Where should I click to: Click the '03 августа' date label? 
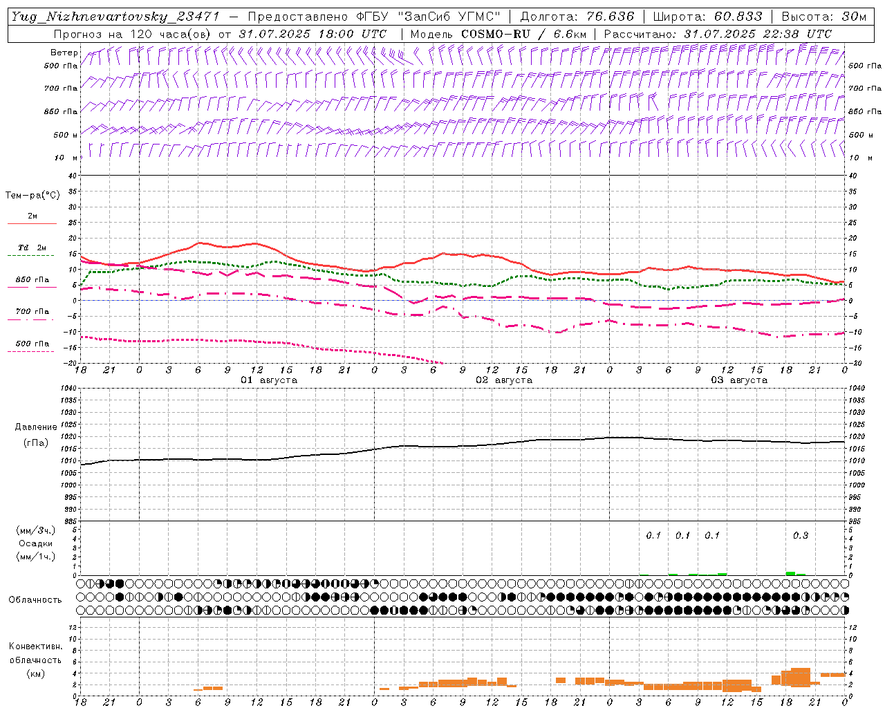[x=739, y=380]
